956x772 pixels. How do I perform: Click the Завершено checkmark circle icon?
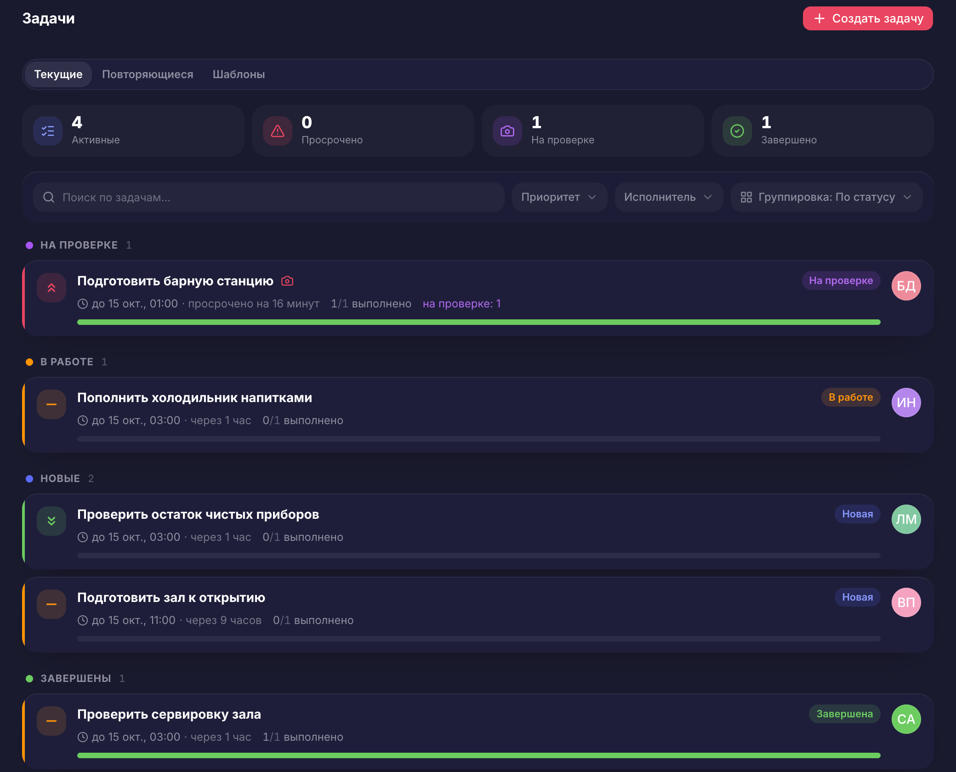(737, 131)
